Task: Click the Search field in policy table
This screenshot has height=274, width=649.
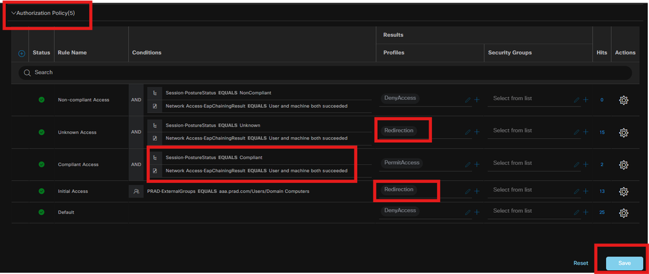Action: tap(325, 72)
